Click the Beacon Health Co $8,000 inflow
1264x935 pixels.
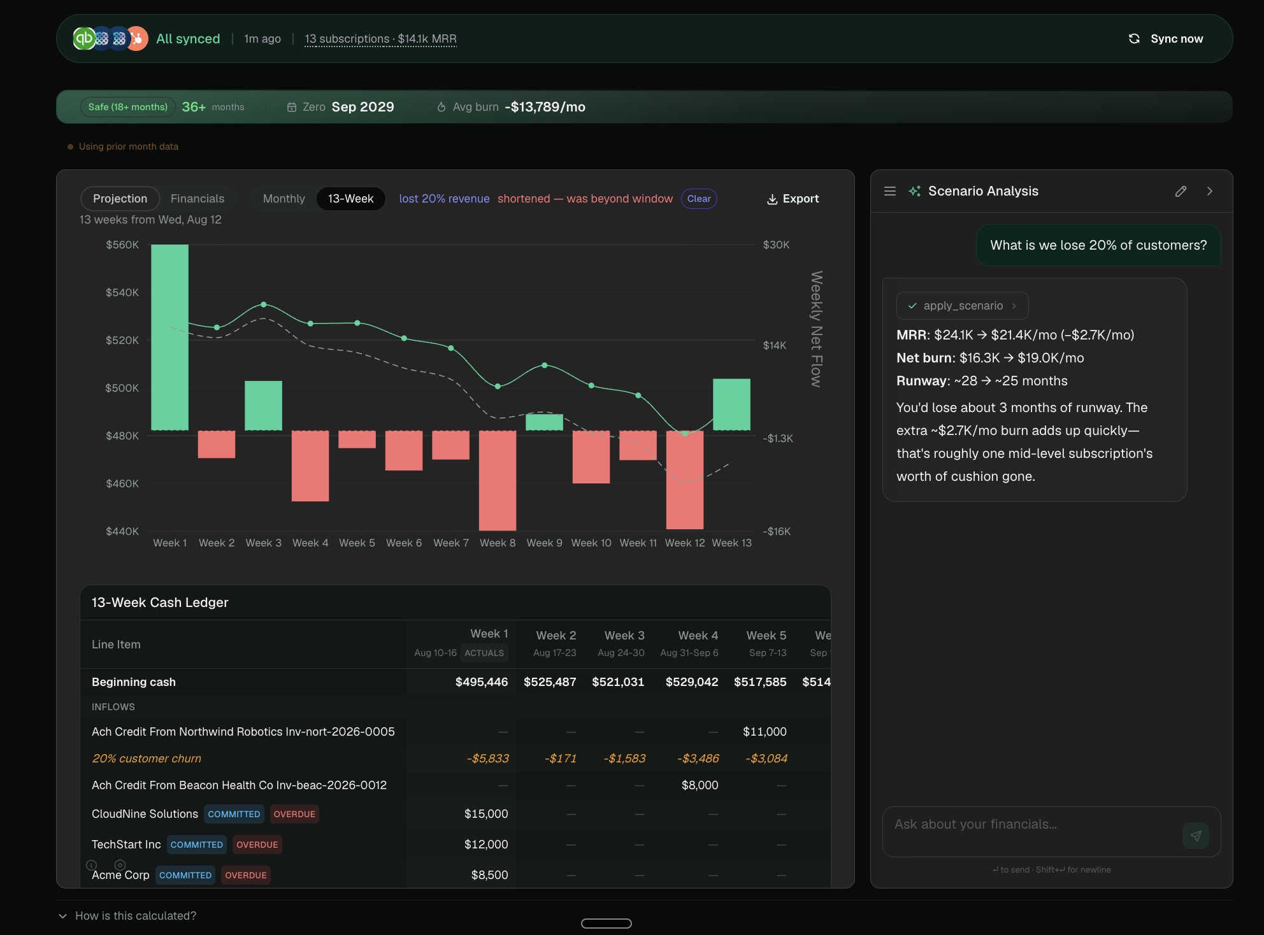pos(700,785)
